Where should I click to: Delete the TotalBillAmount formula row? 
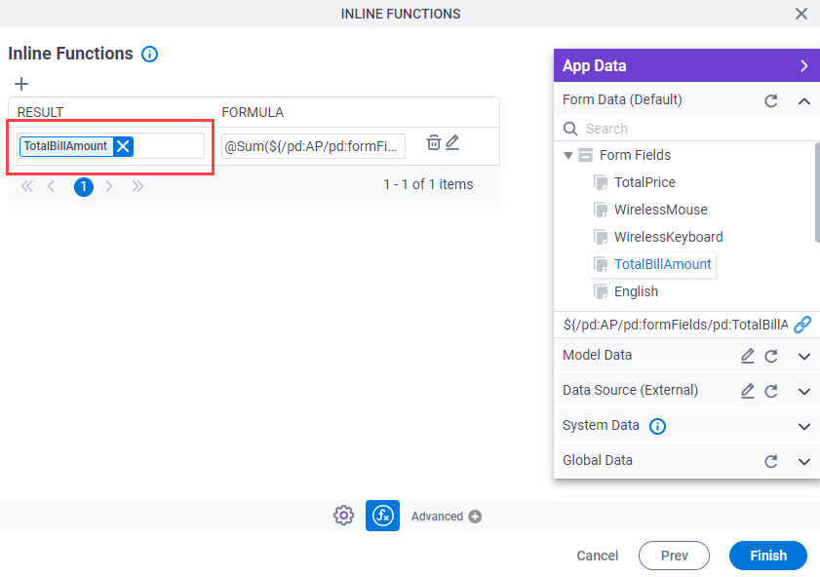pyautogui.click(x=433, y=142)
